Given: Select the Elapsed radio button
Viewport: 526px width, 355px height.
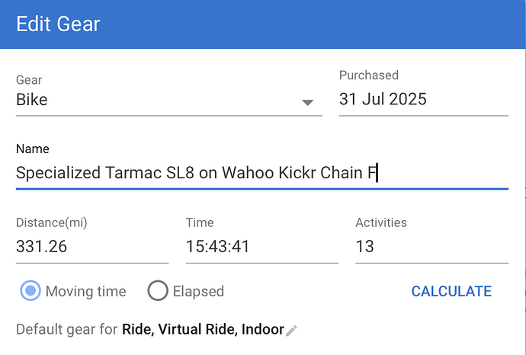Looking at the screenshot, I should coord(158,291).
